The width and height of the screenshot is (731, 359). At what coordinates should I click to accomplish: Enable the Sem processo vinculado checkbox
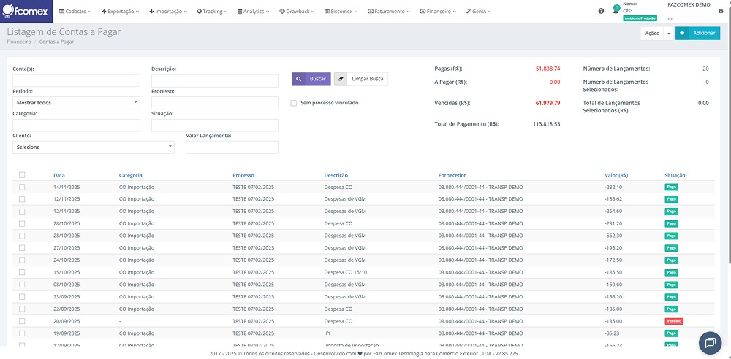(x=294, y=103)
